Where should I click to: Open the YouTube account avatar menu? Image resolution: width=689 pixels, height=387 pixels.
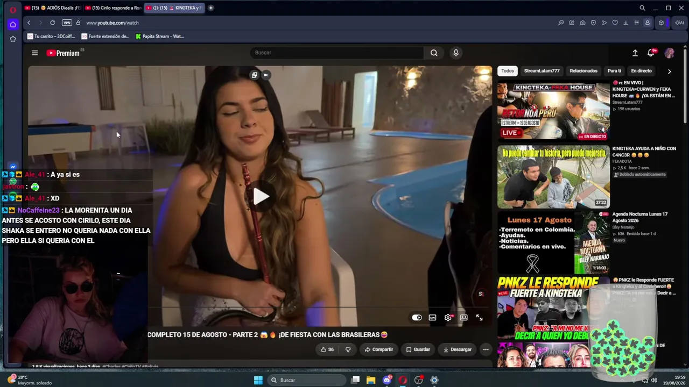[669, 53]
